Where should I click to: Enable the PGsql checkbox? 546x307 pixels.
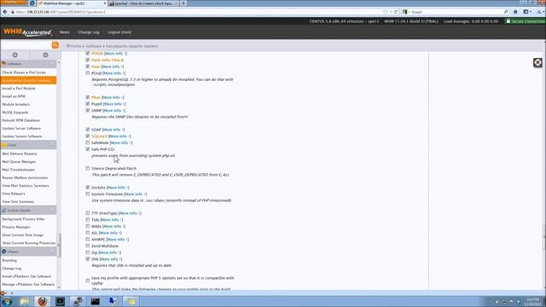coord(88,73)
